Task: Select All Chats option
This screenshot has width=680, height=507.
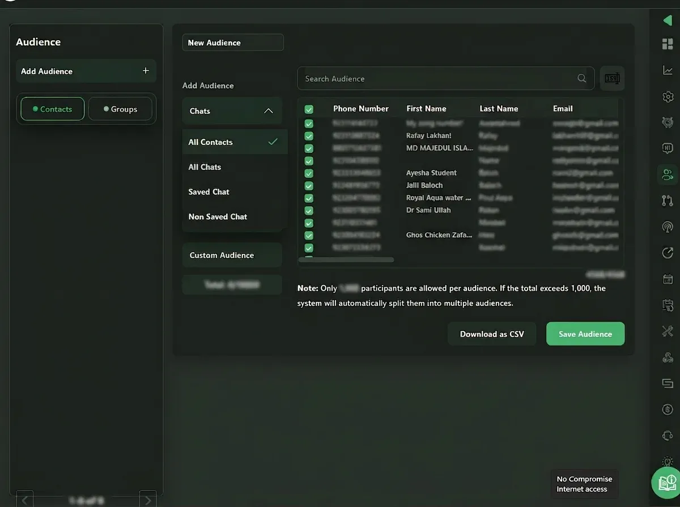Action: [x=235, y=167]
